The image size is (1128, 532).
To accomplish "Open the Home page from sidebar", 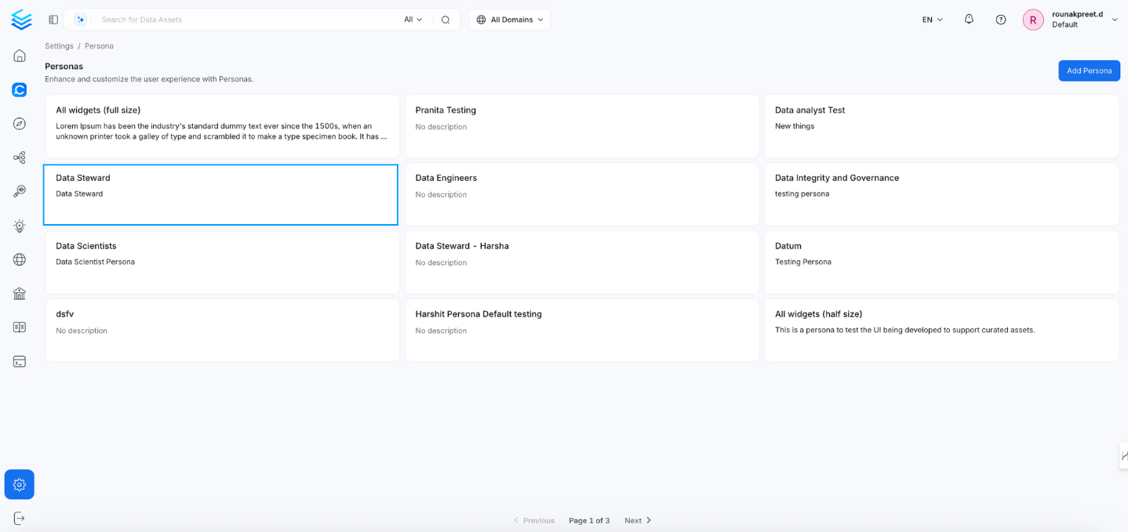I will 20,56.
